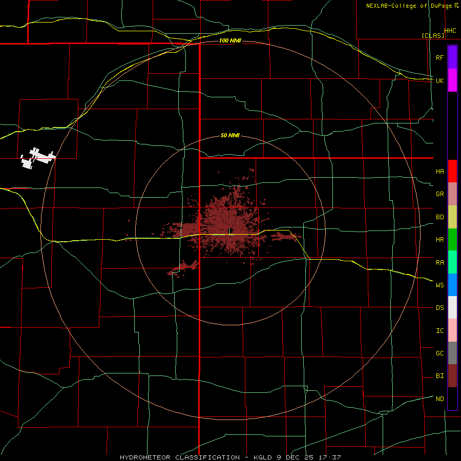Click the biological echo patch southwest of radar
This screenshot has height=461, width=461.
click(x=184, y=268)
